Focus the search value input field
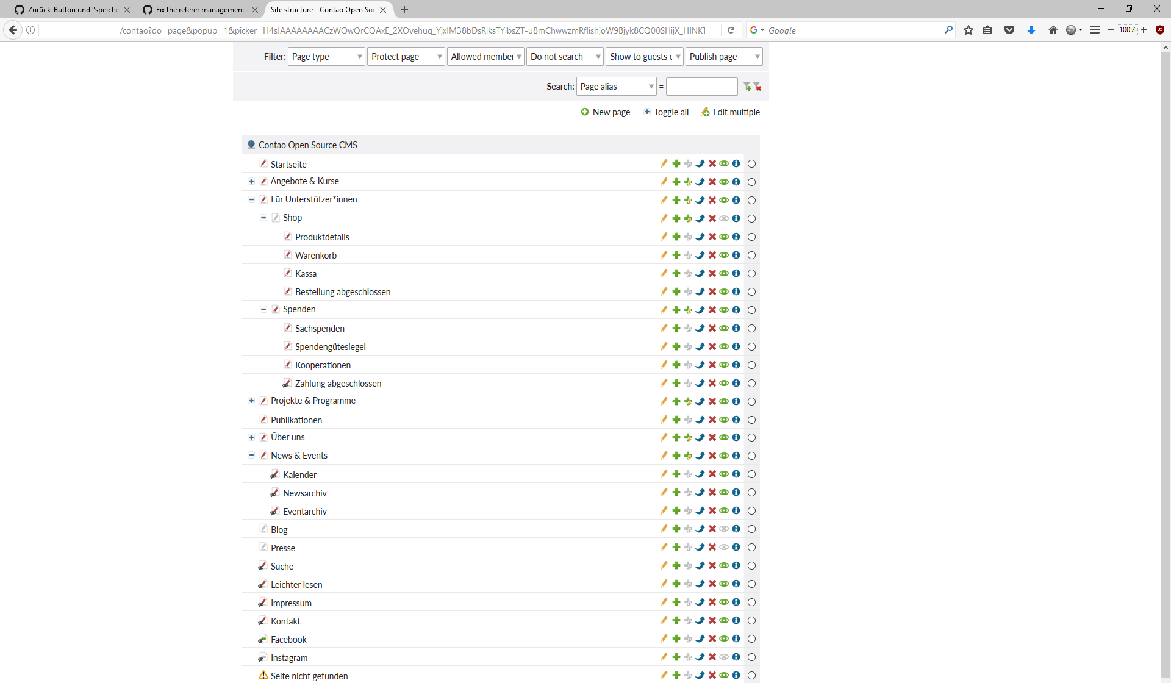This screenshot has height=683, width=1171. (701, 87)
